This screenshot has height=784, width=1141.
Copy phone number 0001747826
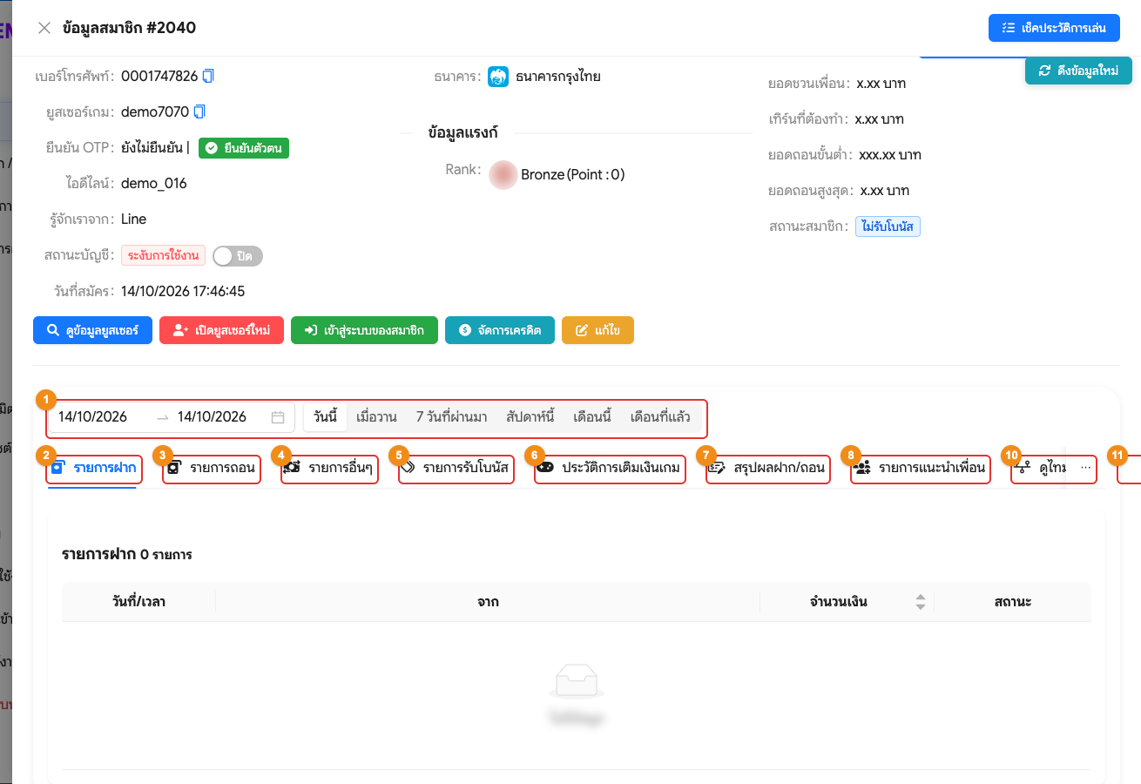tap(208, 76)
